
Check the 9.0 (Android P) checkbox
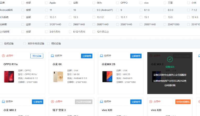point(94,10)
